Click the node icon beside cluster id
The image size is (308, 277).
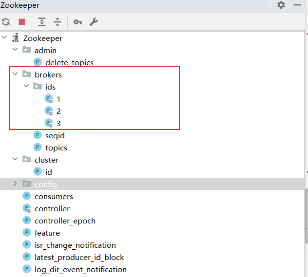[x=38, y=171]
